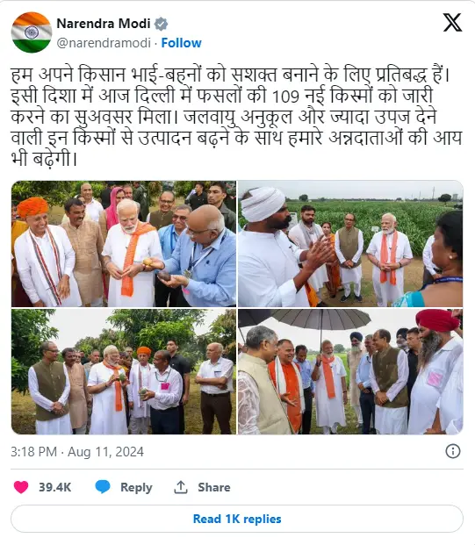This screenshot has width=475, height=545.
Task: Click the Reply text label
Action: point(136,487)
